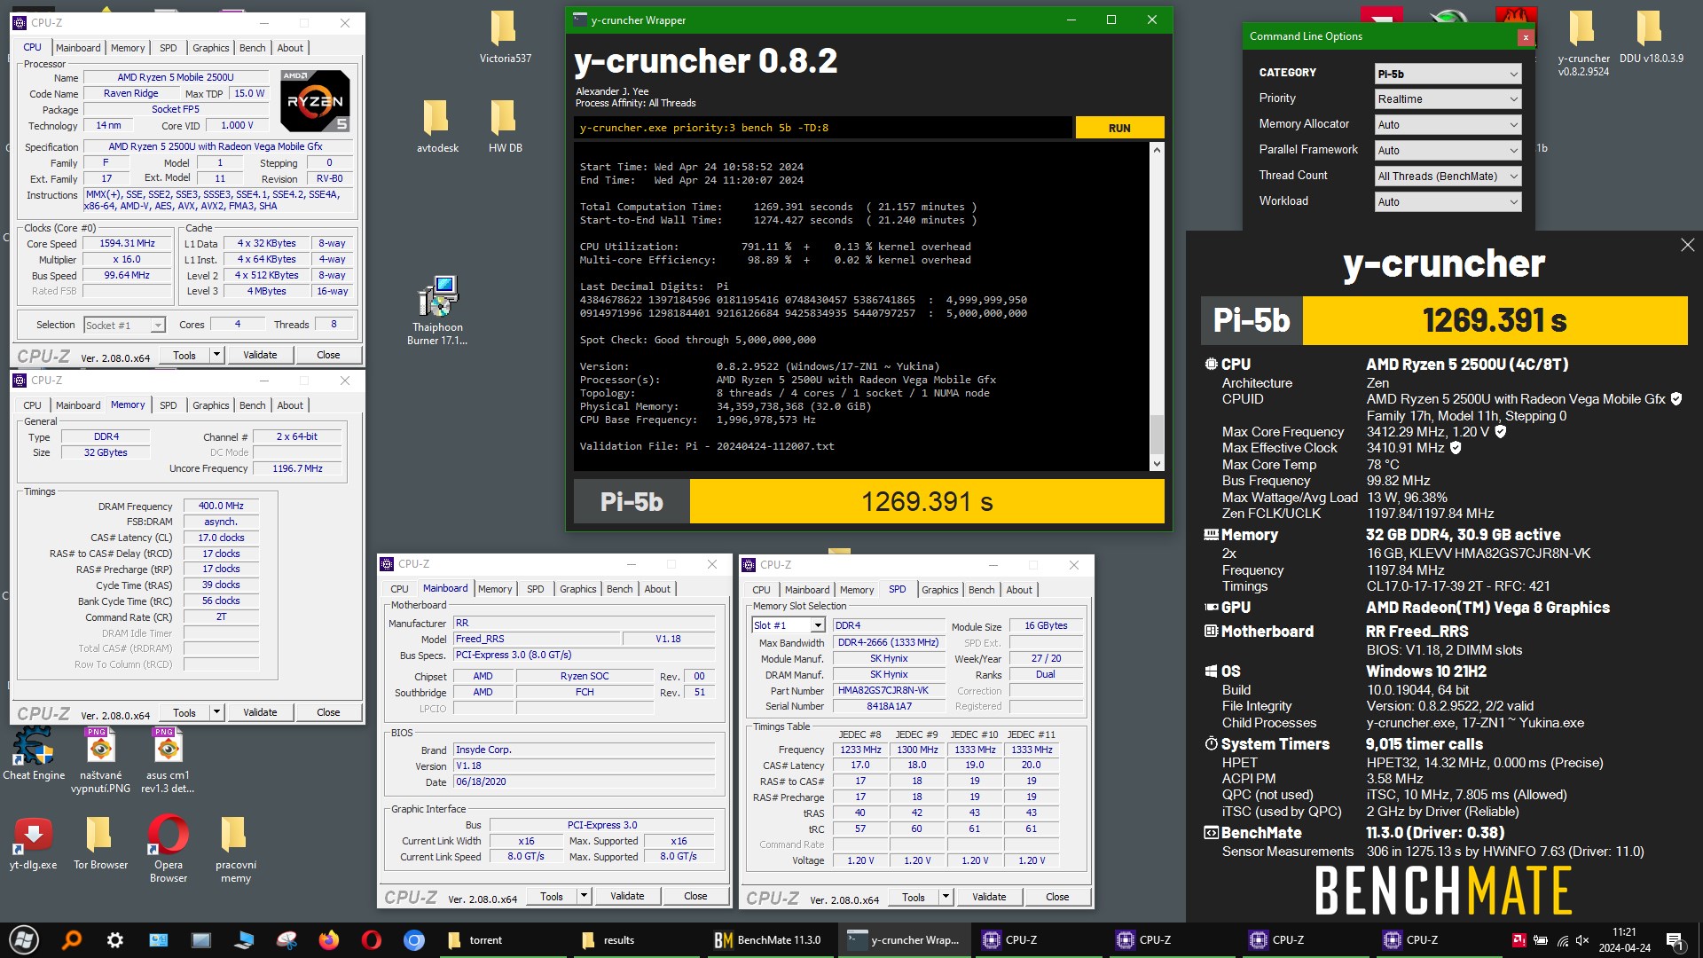Open the pracovní memy desktop folder
Viewport: 1703px width, 958px height.
tap(235, 850)
